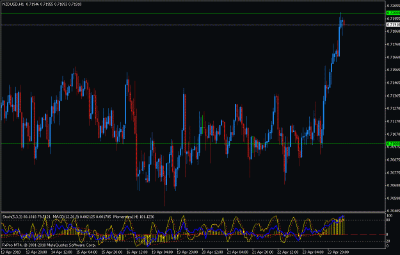Click the 19 Apr 20:00 time label

click(188, 252)
